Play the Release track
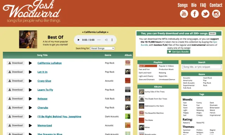The image size is (225, 135). pyautogui.click(x=30, y=99)
